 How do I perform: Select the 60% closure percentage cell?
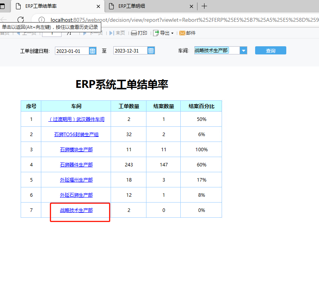[x=201, y=165]
